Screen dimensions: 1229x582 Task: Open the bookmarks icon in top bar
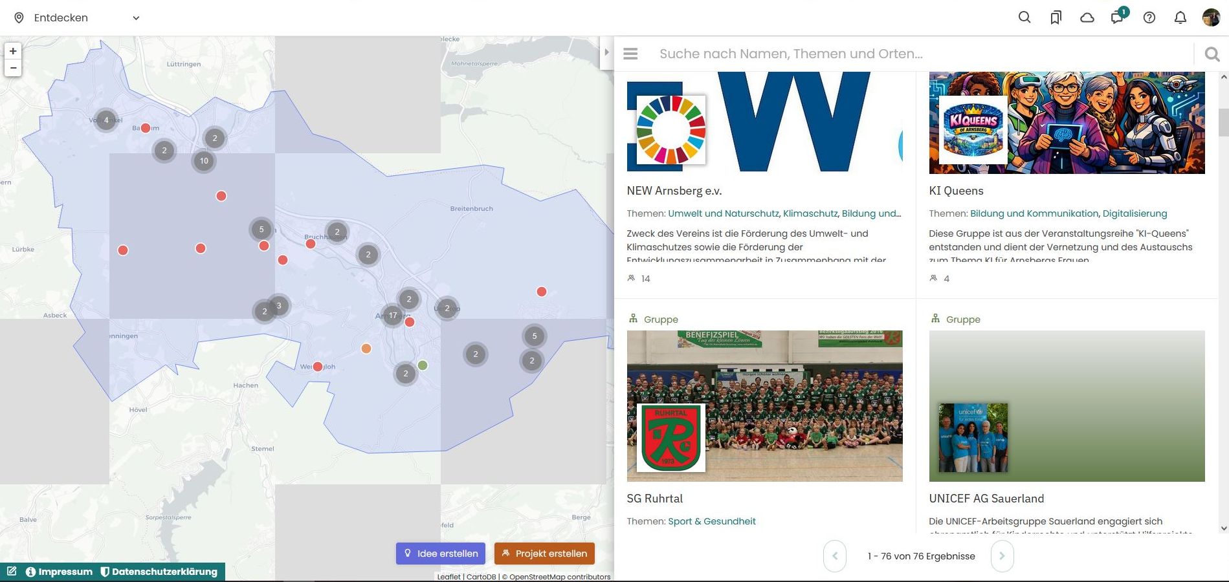point(1056,17)
